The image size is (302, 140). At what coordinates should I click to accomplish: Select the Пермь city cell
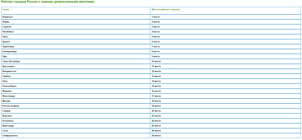76,22
